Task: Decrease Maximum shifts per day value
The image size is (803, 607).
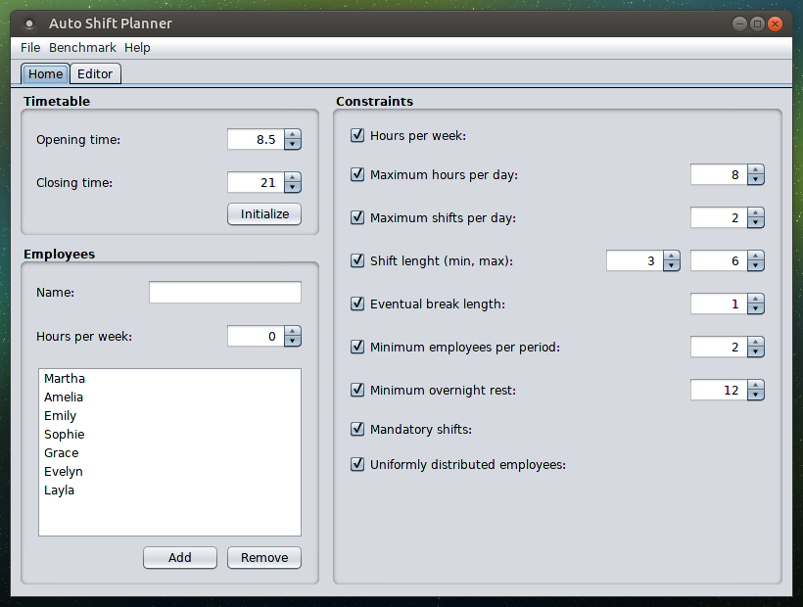Action: click(x=755, y=222)
